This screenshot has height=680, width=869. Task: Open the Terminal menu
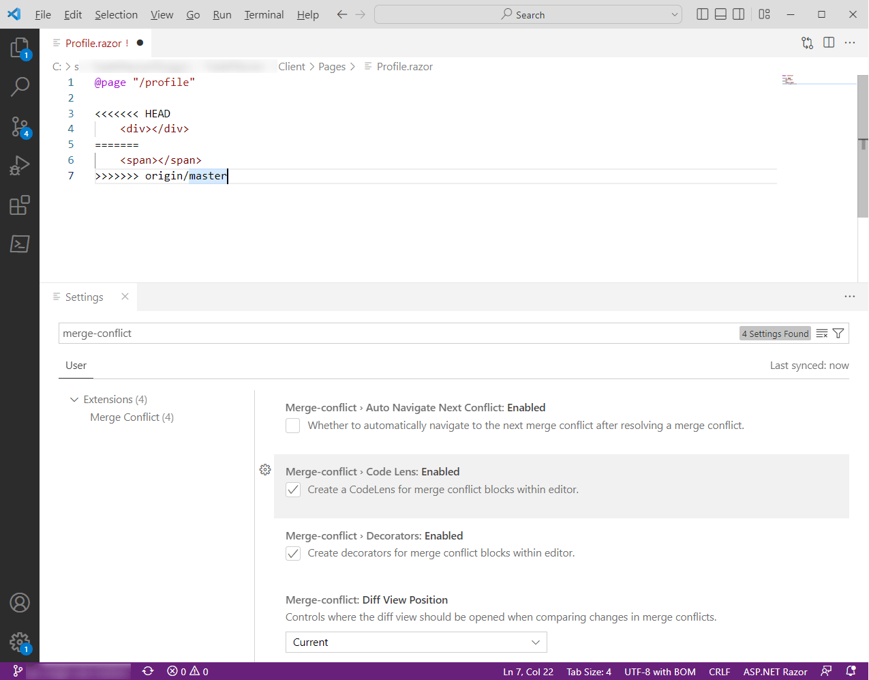pyautogui.click(x=264, y=14)
